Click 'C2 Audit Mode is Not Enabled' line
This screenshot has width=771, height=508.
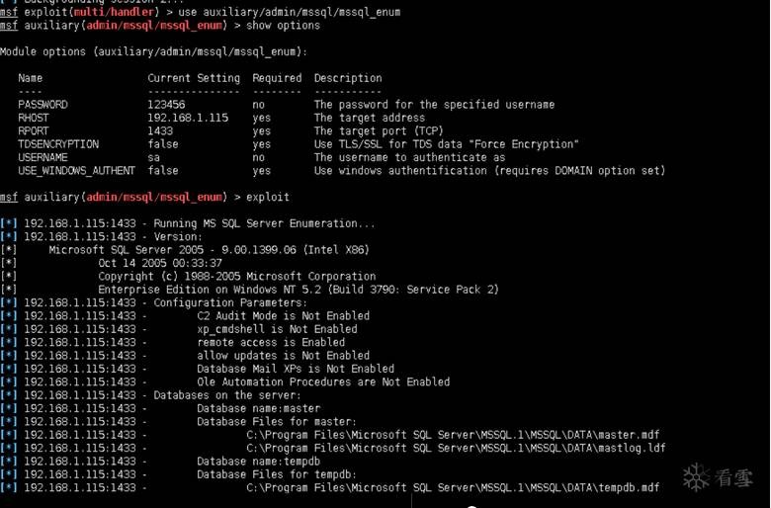pyautogui.click(x=284, y=316)
